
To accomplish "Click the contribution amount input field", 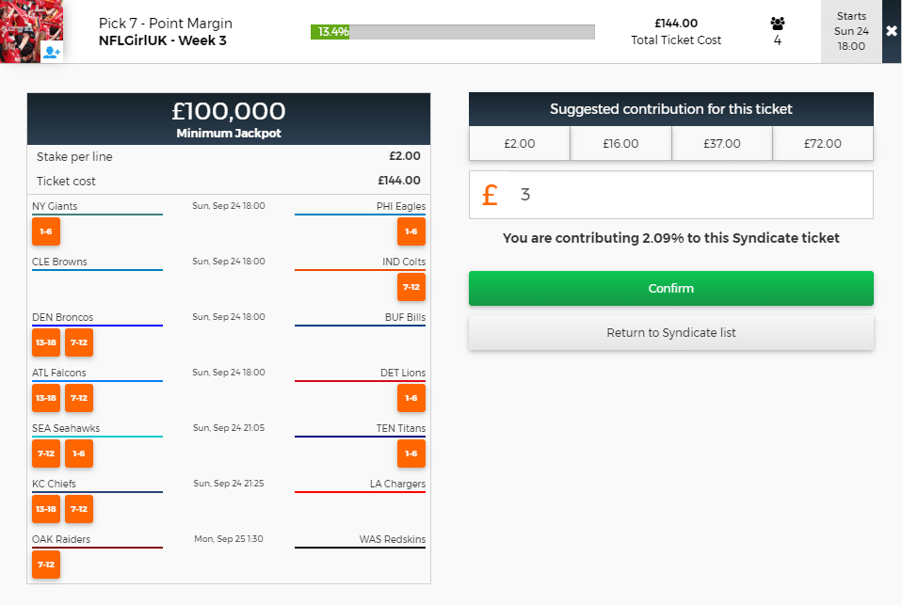I will (692, 195).
